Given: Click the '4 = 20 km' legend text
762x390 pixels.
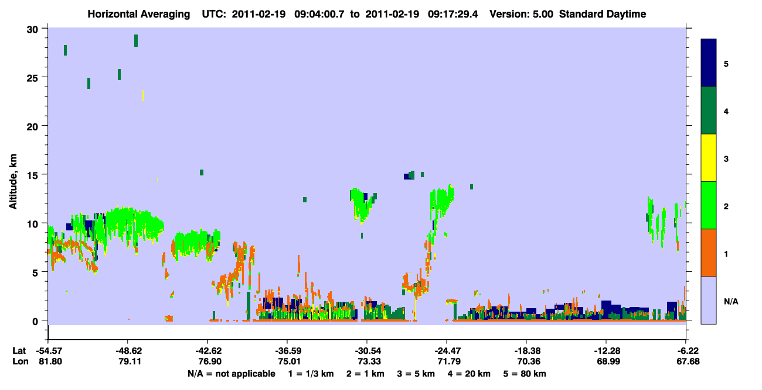Looking at the screenshot, I should click(470, 374).
